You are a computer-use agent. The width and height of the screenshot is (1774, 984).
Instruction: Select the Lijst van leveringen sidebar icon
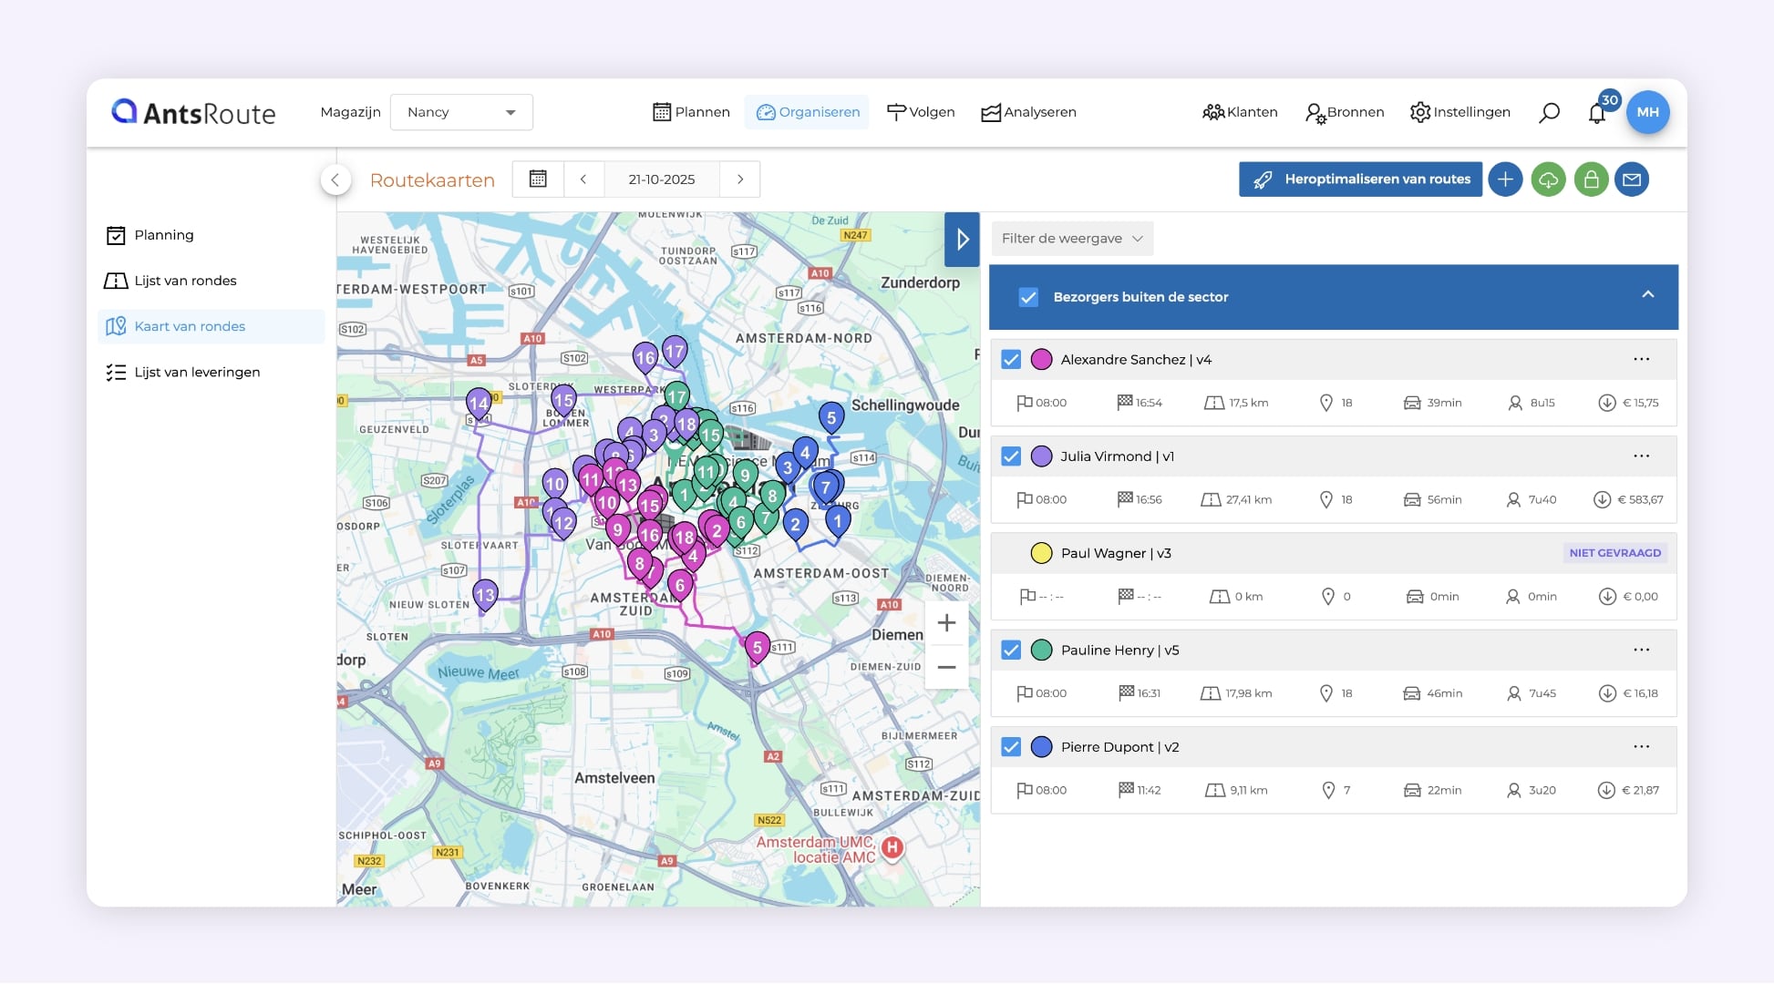[117, 372]
